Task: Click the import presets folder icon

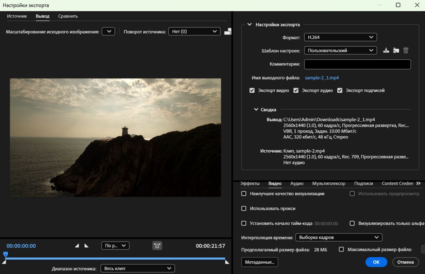Action: click(396, 51)
